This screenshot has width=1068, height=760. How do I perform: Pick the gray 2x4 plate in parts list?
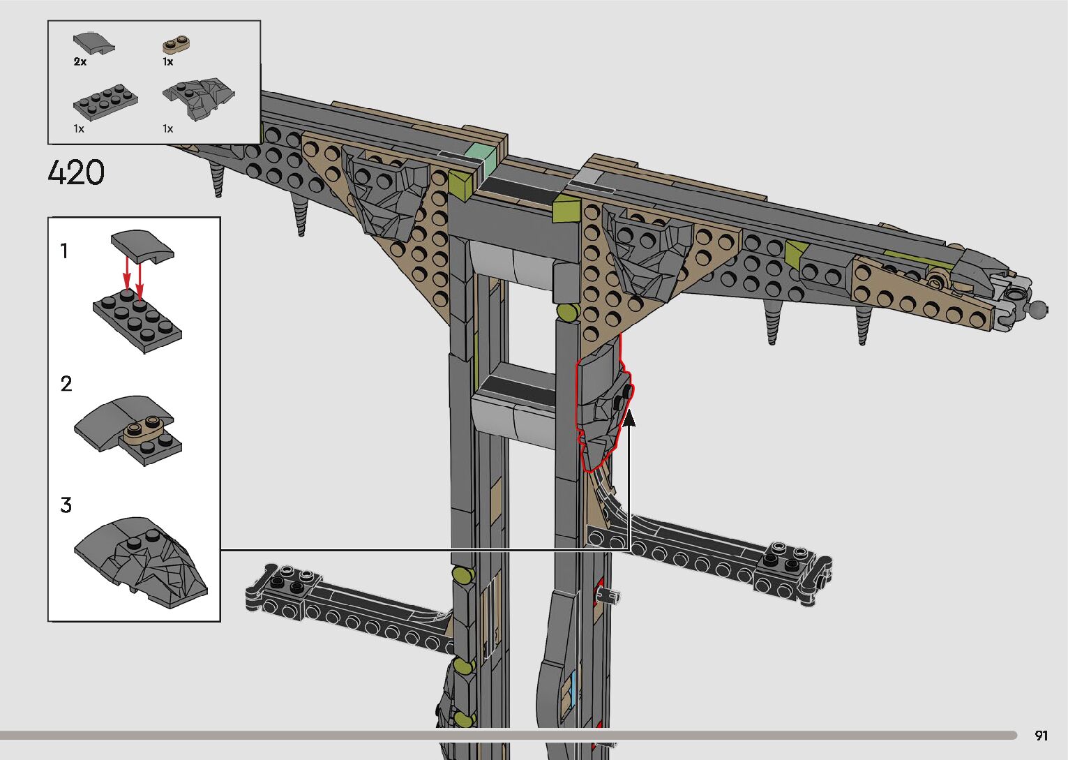point(105,102)
